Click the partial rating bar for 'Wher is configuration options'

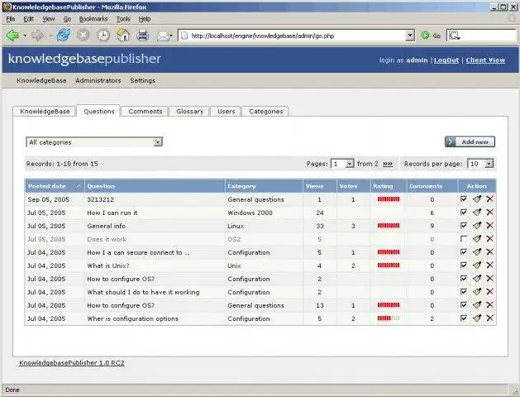coord(389,318)
